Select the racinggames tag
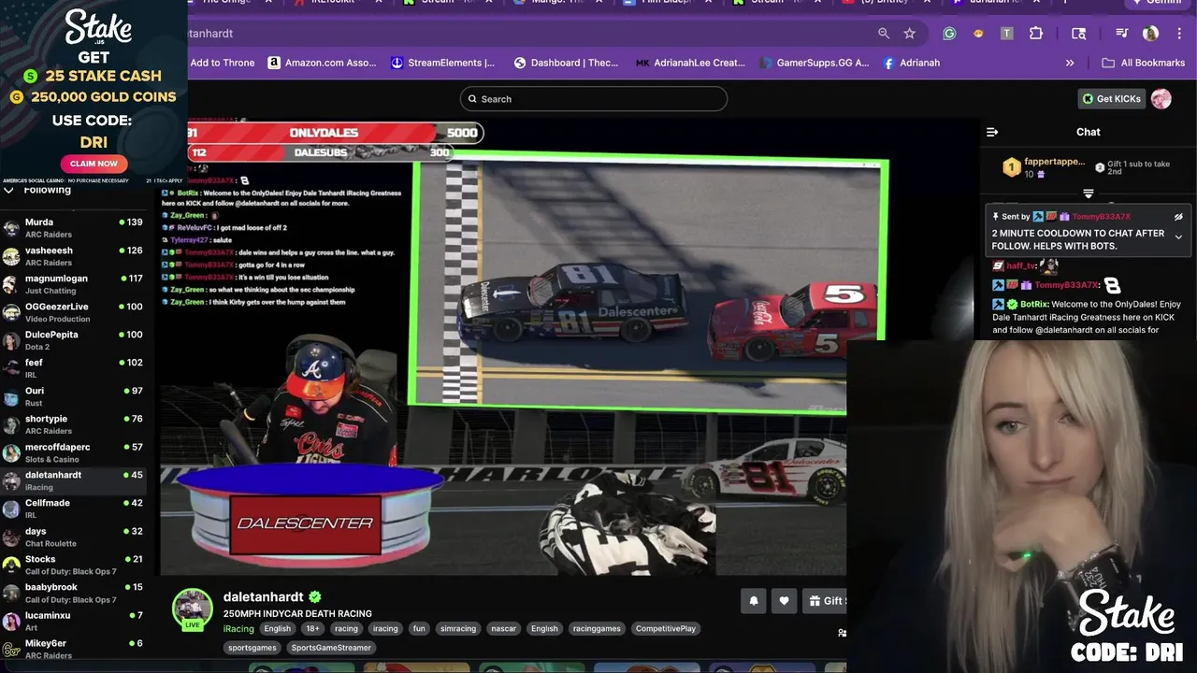This screenshot has width=1197, height=673. pyautogui.click(x=597, y=628)
